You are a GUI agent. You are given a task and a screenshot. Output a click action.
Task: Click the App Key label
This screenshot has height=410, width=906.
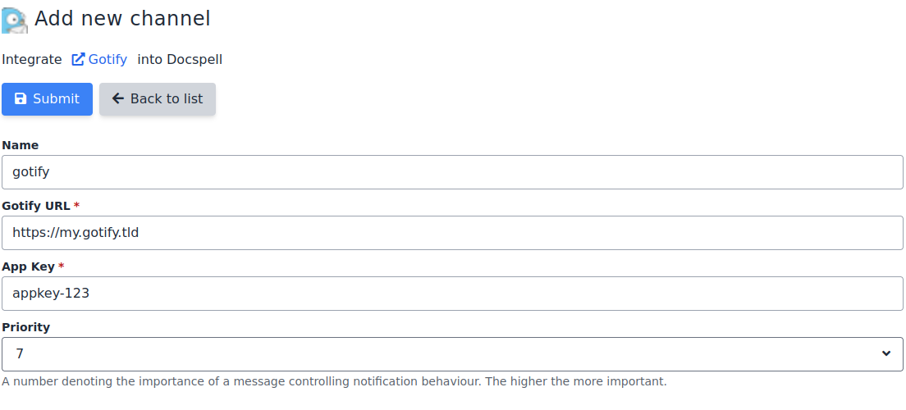29,266
